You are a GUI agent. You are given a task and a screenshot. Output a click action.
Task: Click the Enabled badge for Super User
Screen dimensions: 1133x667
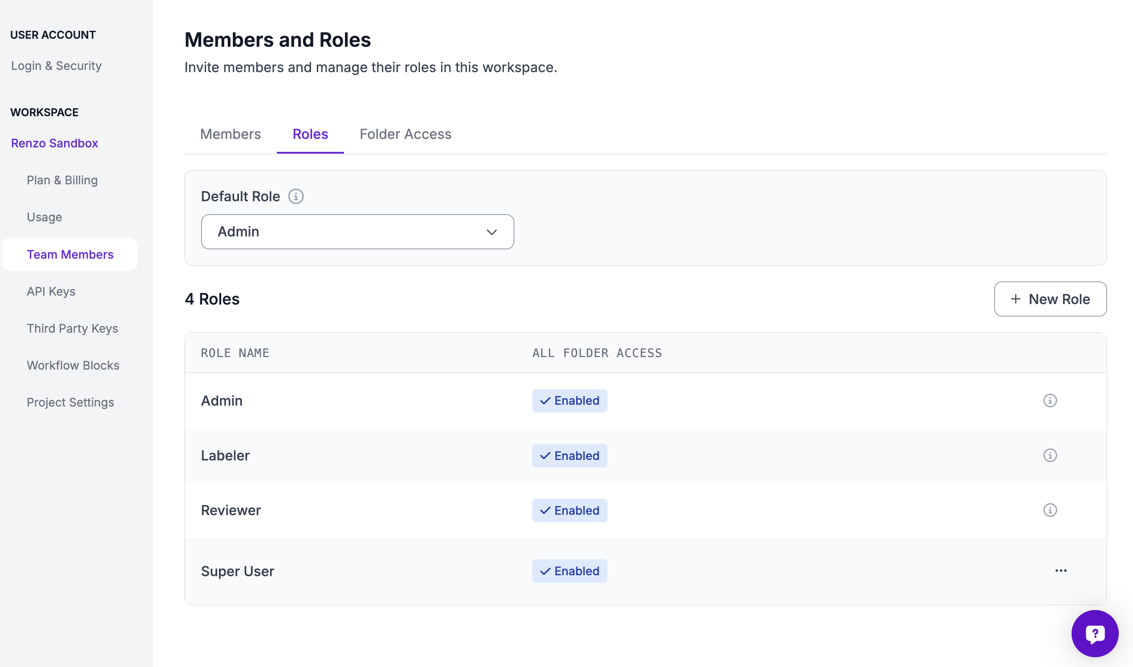tap(569, 571)
